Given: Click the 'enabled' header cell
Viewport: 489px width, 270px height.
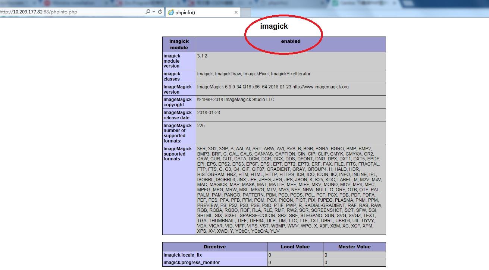Looking at the screenshot, I should point(291,44).
